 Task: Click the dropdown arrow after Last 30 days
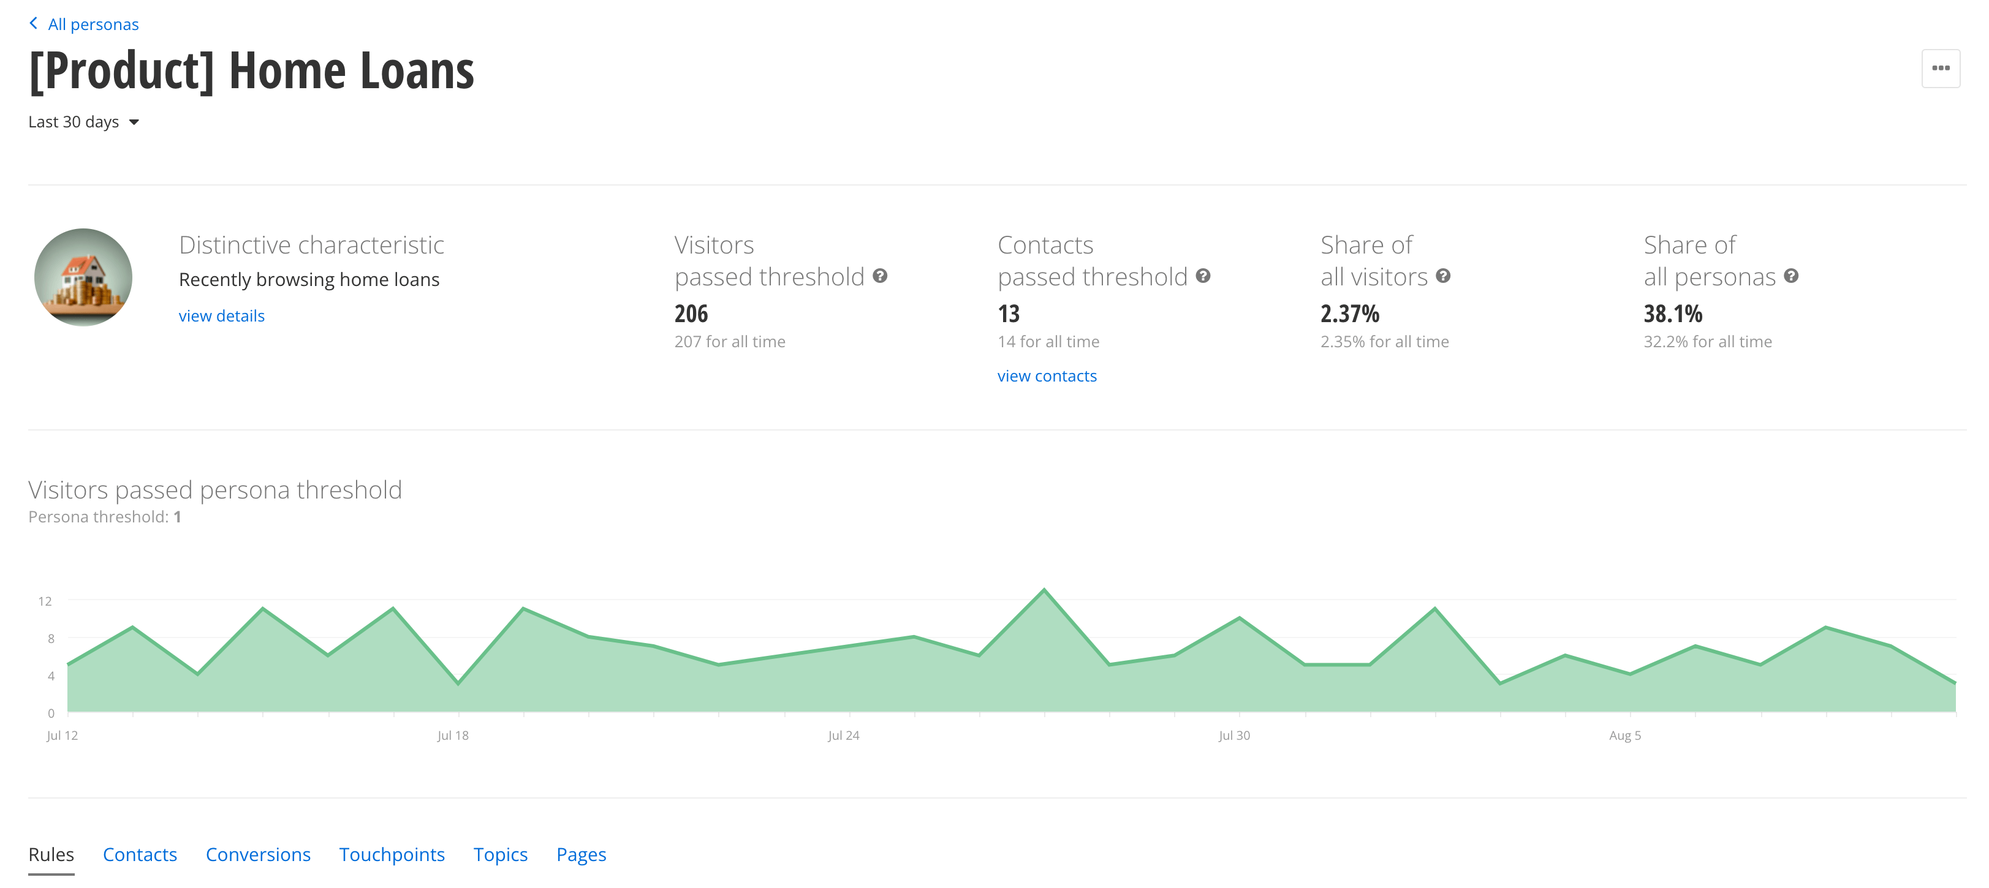coord(134,122)
